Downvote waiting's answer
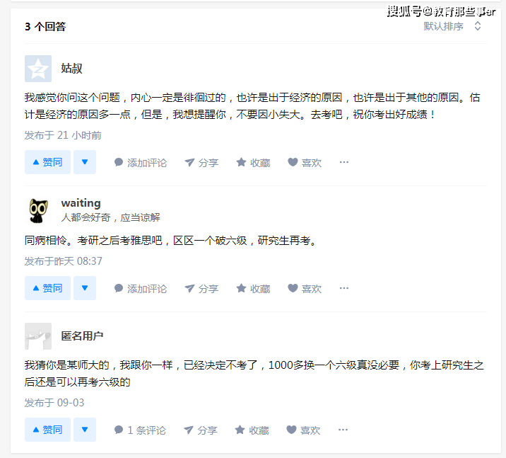The height and width of the screenshot is (458, 506). pos(85,288)
